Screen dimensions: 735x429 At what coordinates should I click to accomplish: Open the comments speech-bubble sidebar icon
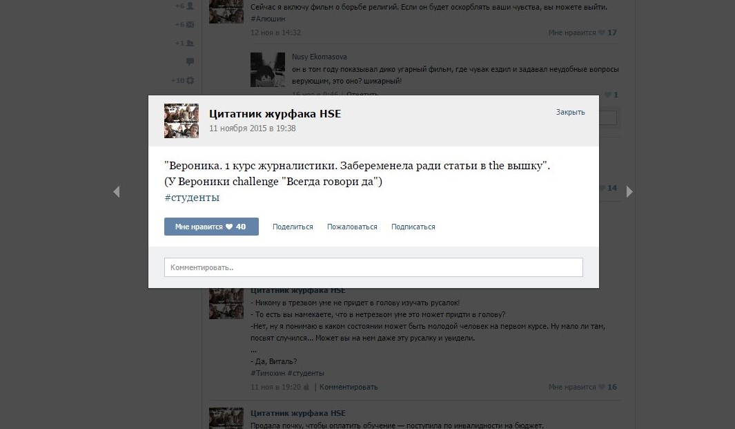[x=190, y=61]
